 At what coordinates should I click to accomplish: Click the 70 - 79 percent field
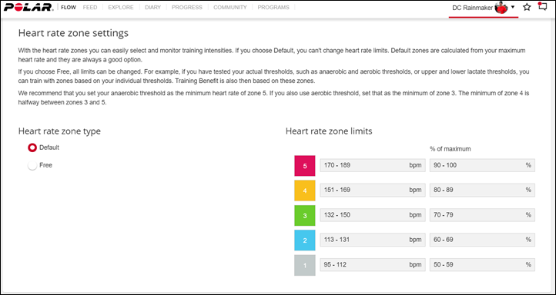point(482,214)
